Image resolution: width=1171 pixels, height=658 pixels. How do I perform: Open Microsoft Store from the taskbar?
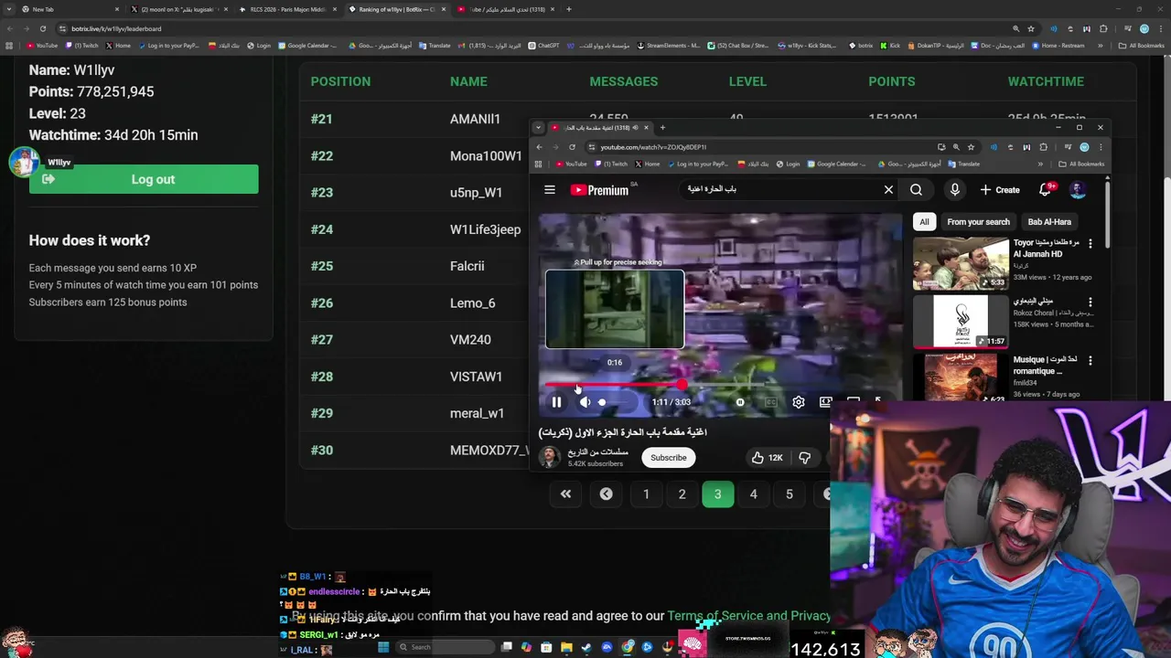point(546,647)
